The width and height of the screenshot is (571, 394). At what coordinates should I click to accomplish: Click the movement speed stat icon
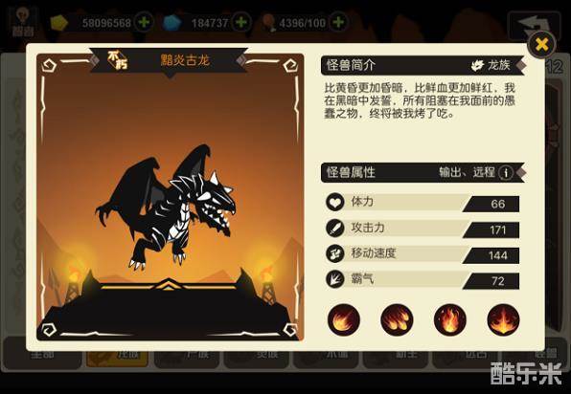click(335, 253)
